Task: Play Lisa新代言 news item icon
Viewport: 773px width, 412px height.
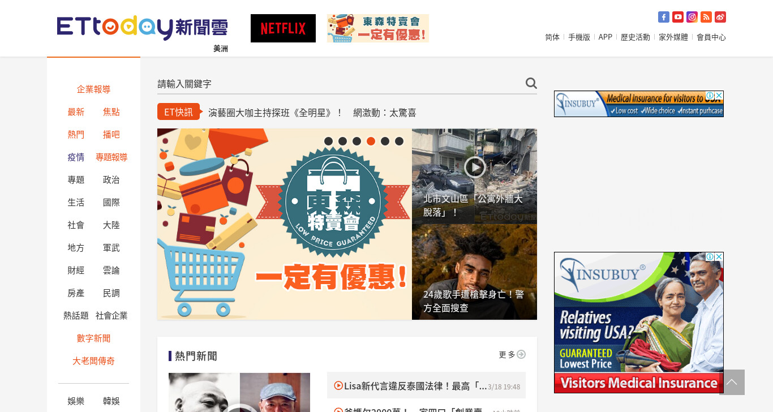Action: [x=338, y=385]
